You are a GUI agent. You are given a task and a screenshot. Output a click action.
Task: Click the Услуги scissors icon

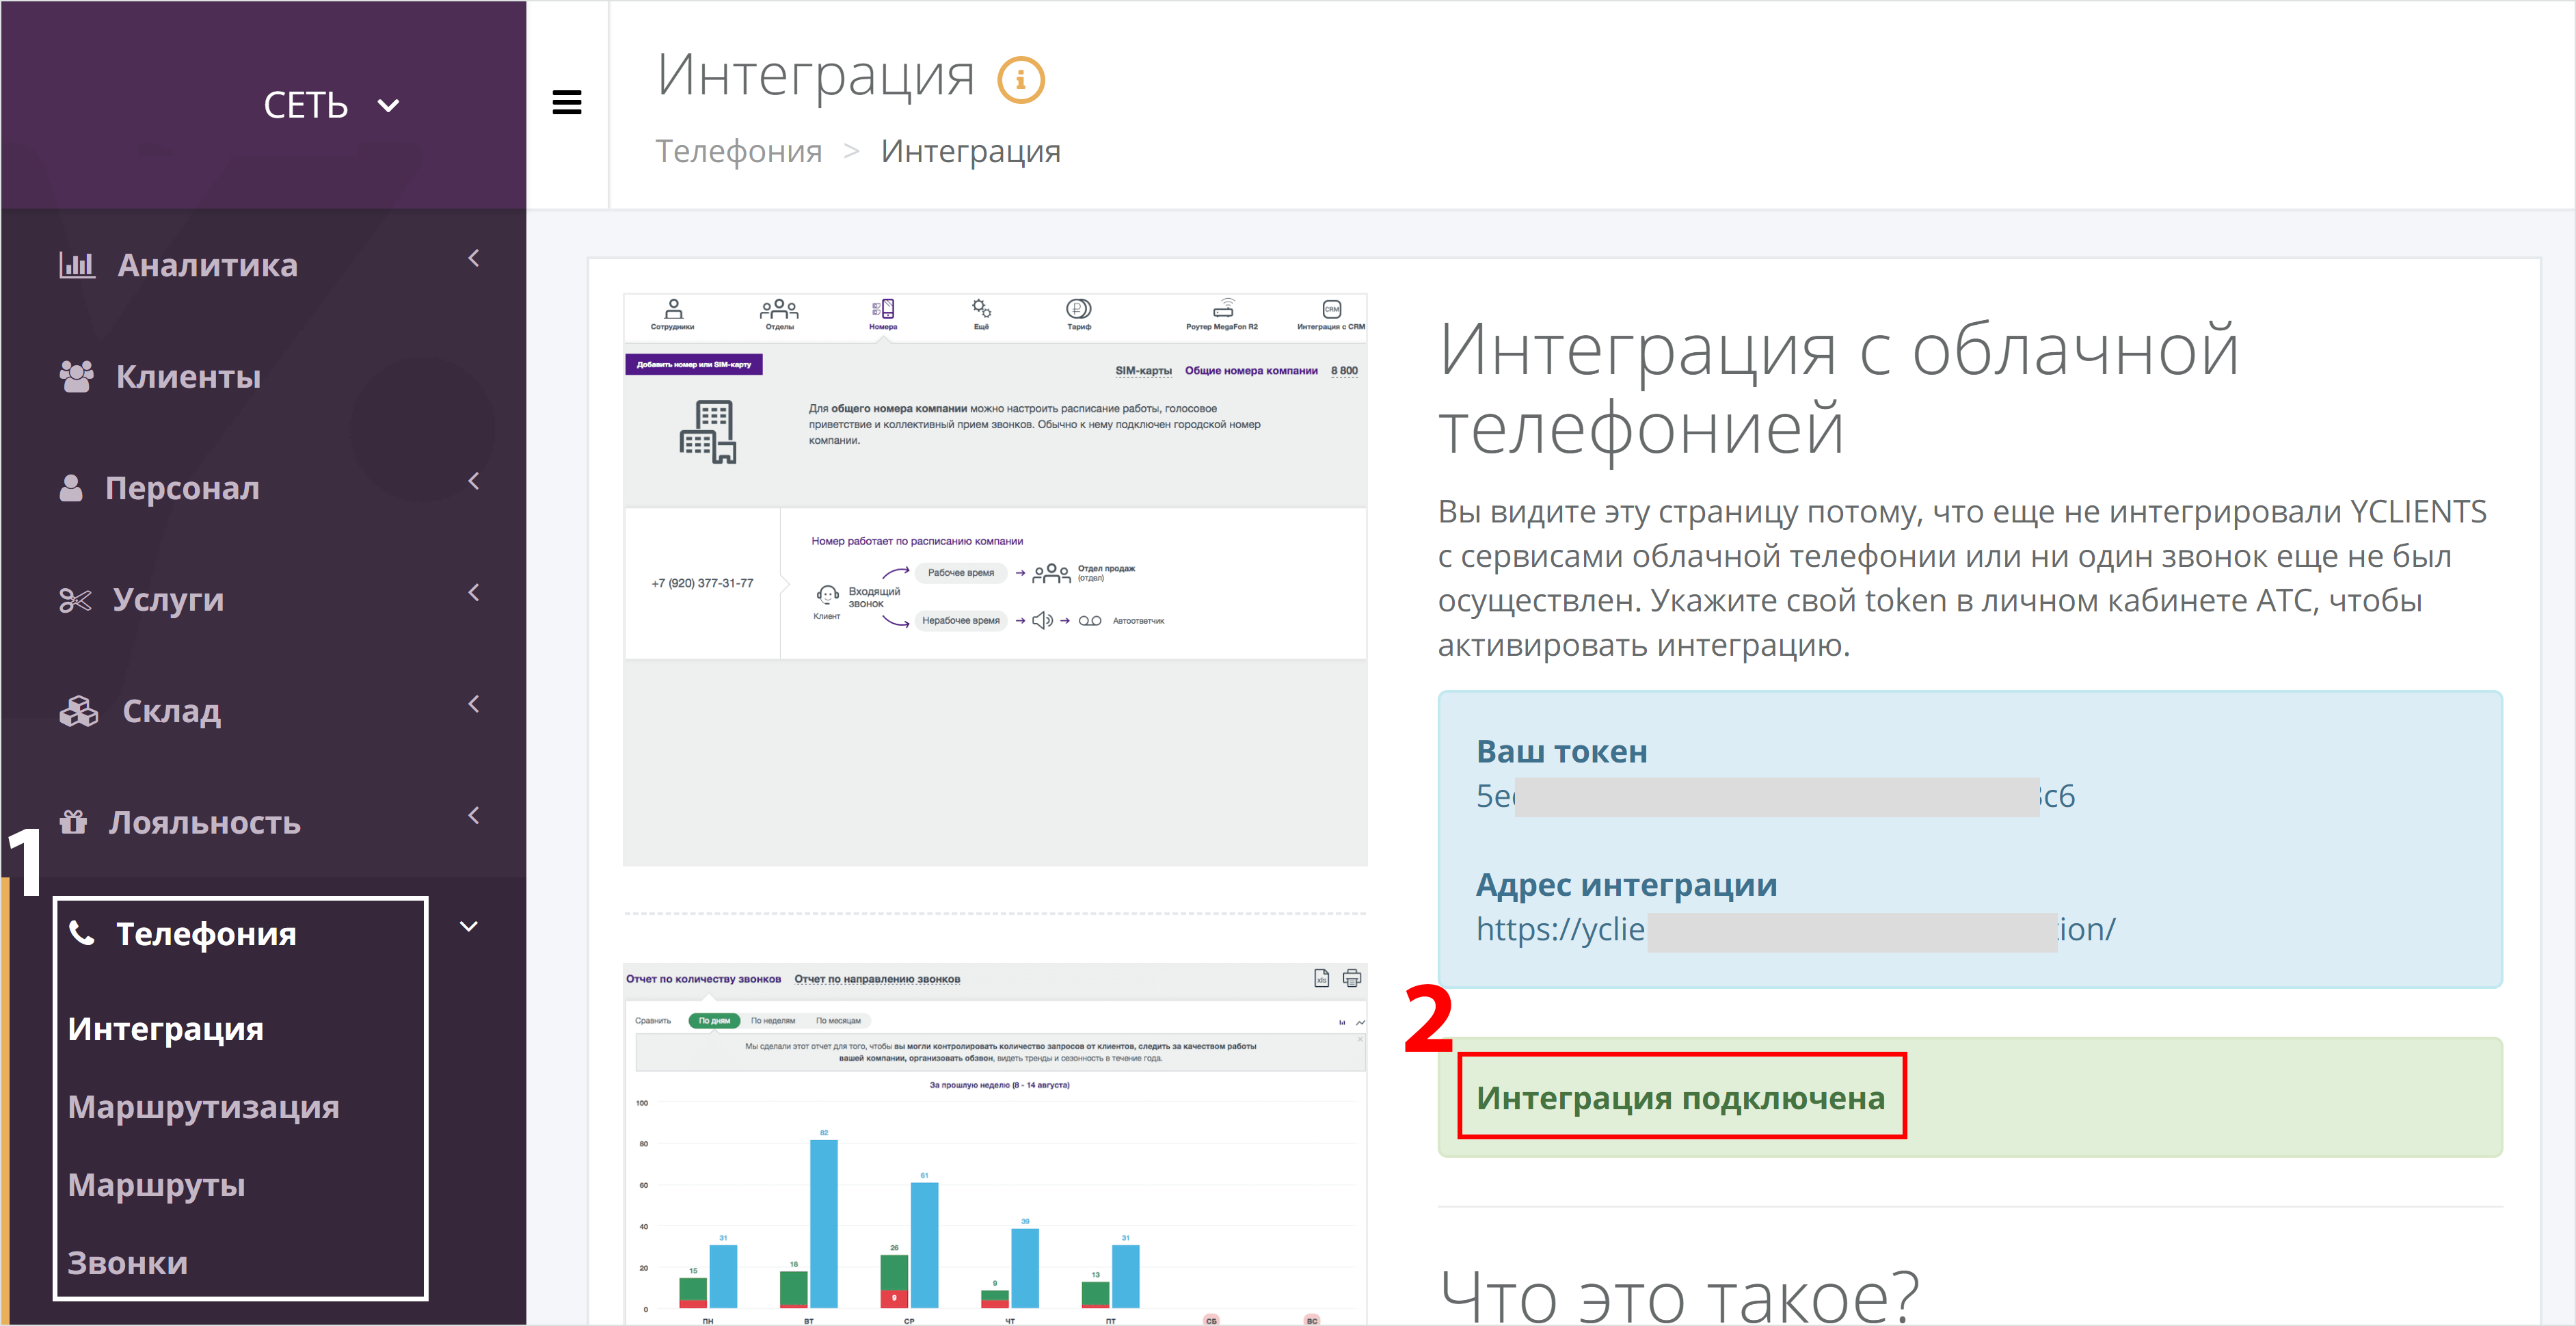pyautogui.click(x=75, y=600)
